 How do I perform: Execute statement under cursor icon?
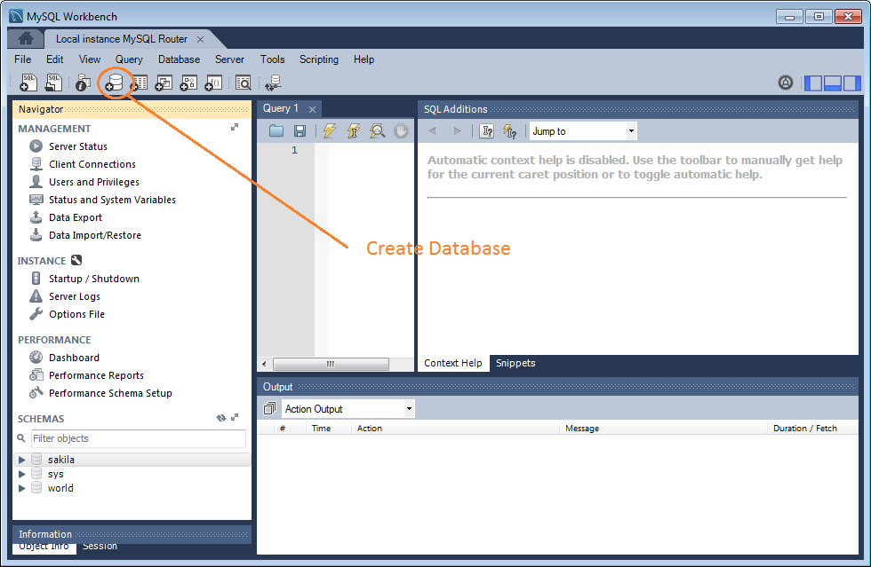(354, 131)
